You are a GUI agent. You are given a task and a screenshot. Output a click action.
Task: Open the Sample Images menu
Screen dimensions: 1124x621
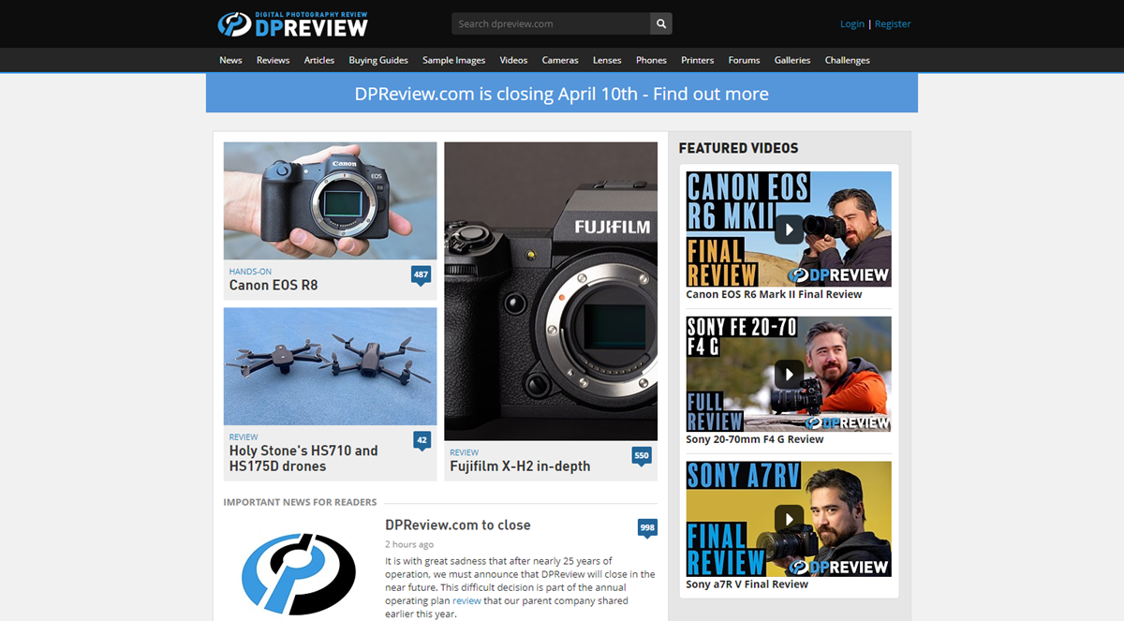pos(453,60)
